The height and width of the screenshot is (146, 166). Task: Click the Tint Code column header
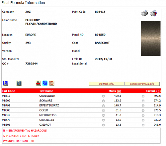9,91
